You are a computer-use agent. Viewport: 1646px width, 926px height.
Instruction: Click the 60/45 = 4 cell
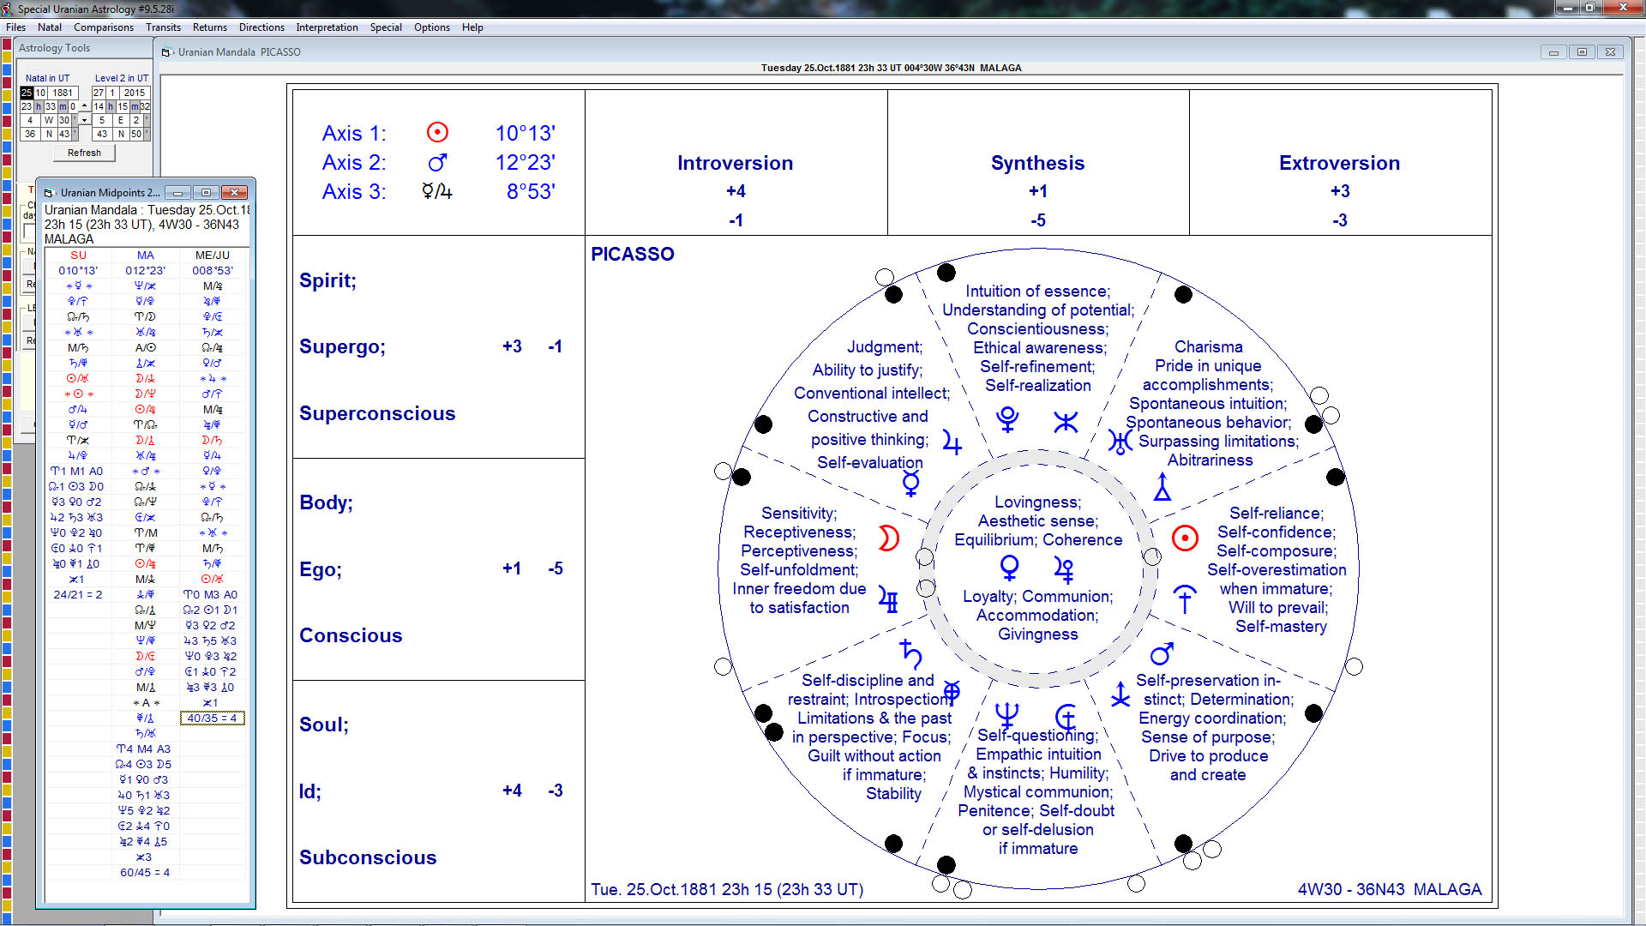145,873
